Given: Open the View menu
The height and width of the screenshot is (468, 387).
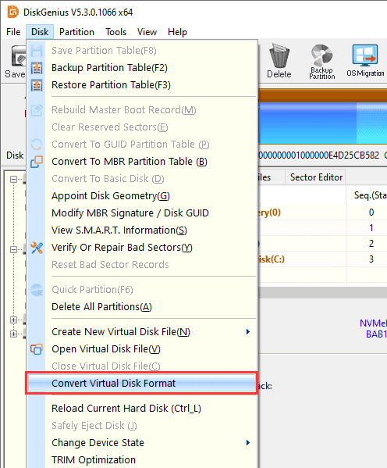Looking at the screenshot, I should [147, 32].
